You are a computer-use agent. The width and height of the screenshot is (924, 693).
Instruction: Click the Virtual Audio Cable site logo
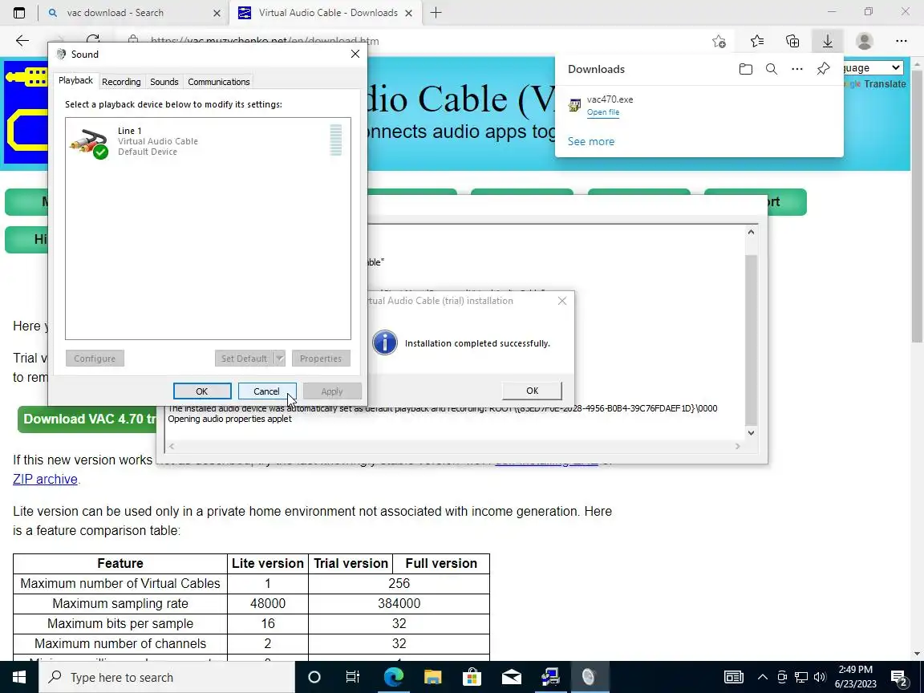point(26,112)
